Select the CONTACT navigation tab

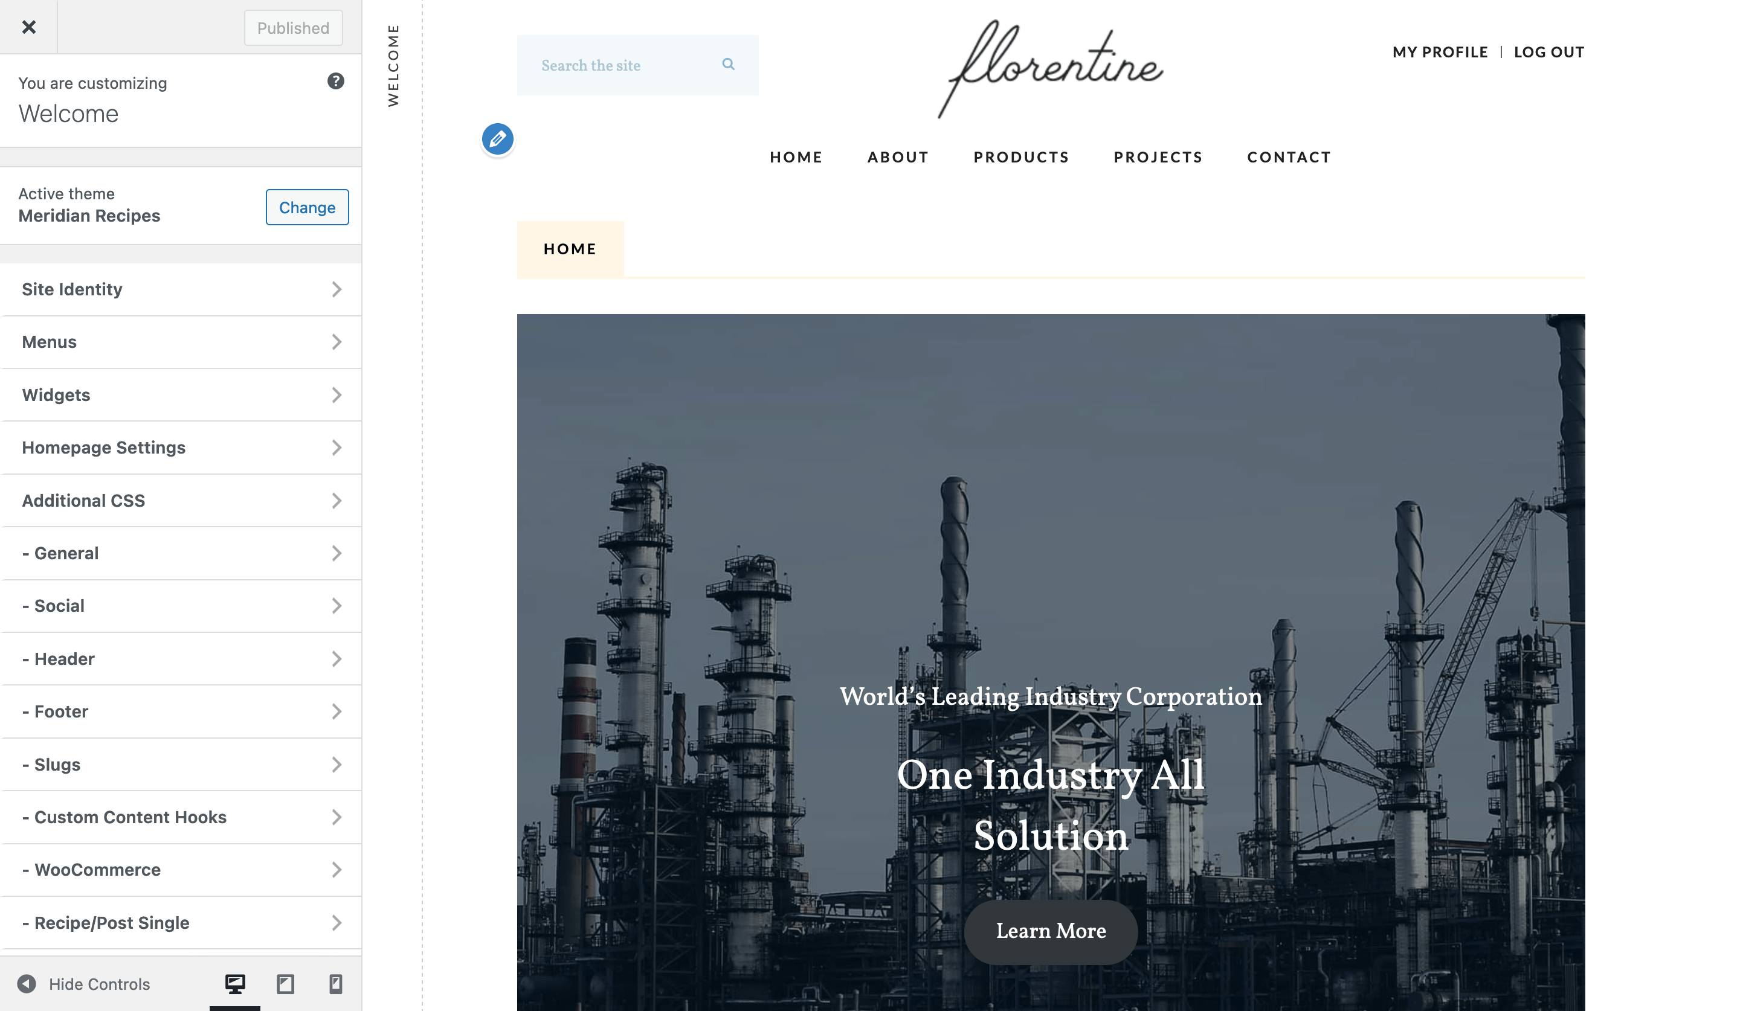click(x=1289, y=156)
